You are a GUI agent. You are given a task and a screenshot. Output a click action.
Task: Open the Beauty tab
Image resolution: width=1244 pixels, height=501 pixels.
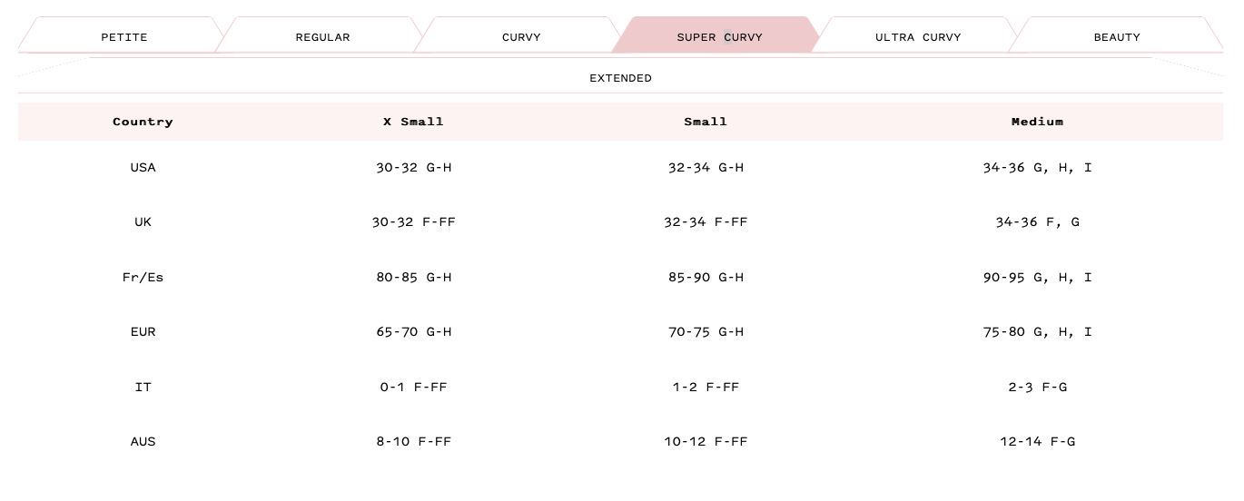[1117, 37]
